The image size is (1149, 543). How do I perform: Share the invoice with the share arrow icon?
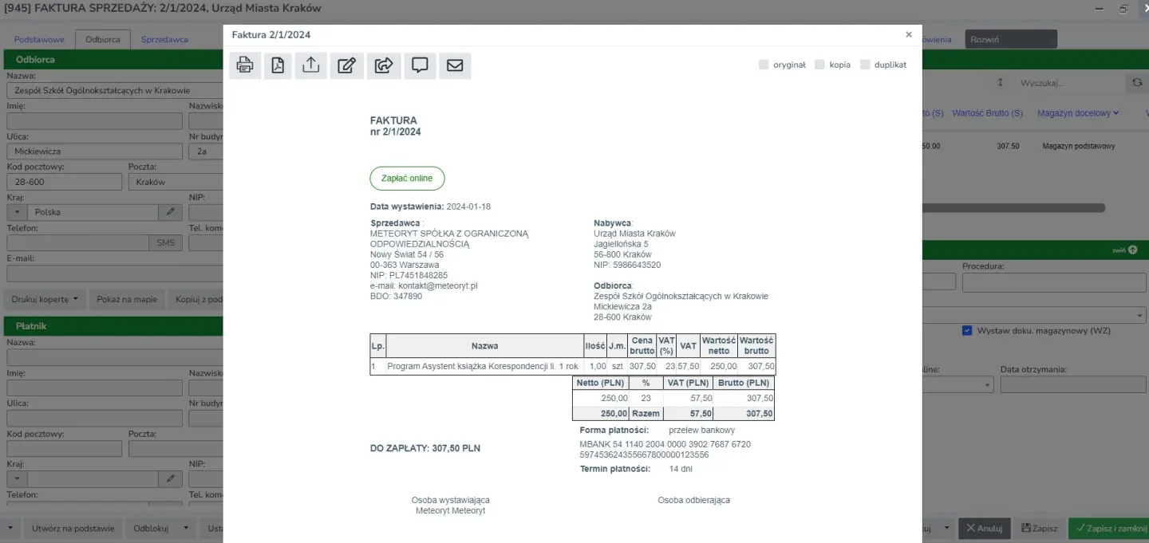[384, 65]
